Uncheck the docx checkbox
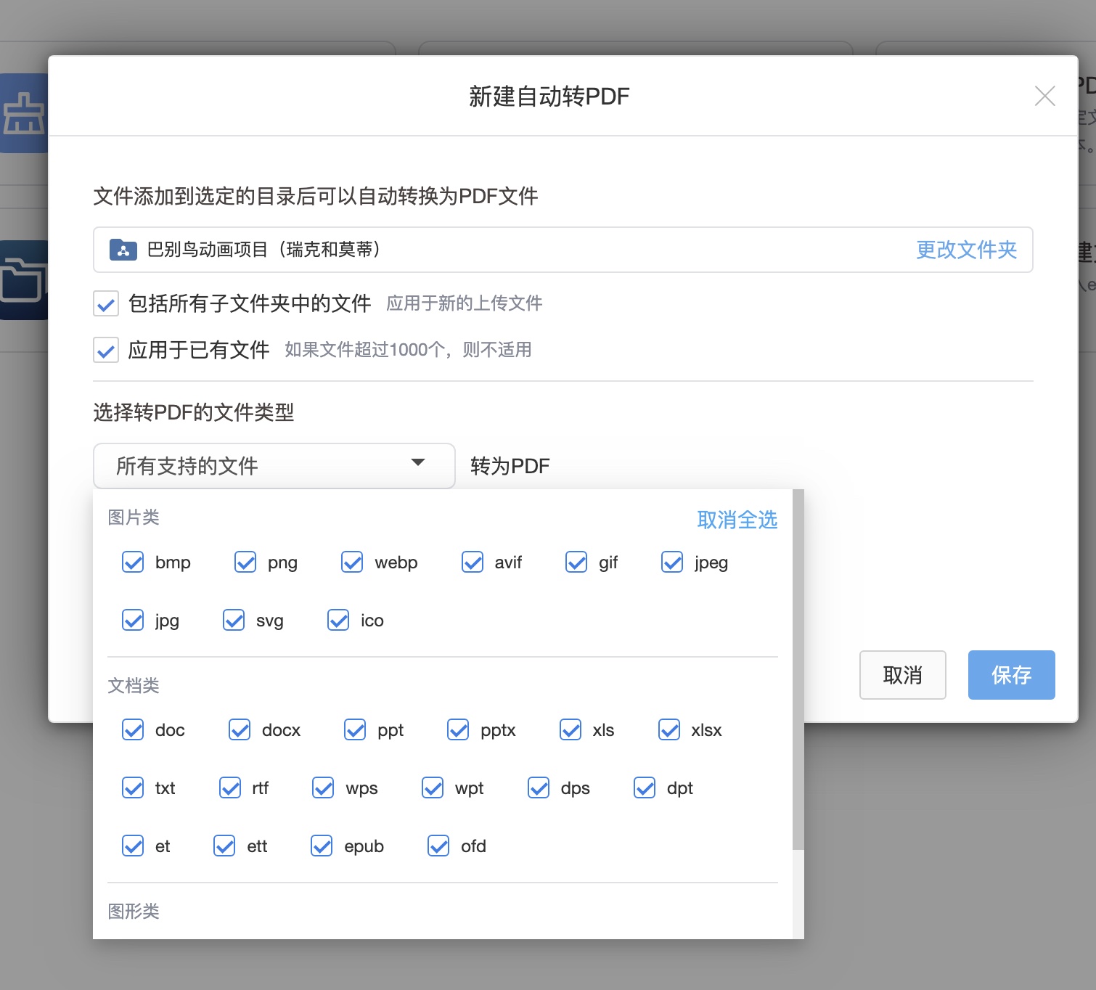This screenshot has width=1096, height=990. click(x=240, y=730)
